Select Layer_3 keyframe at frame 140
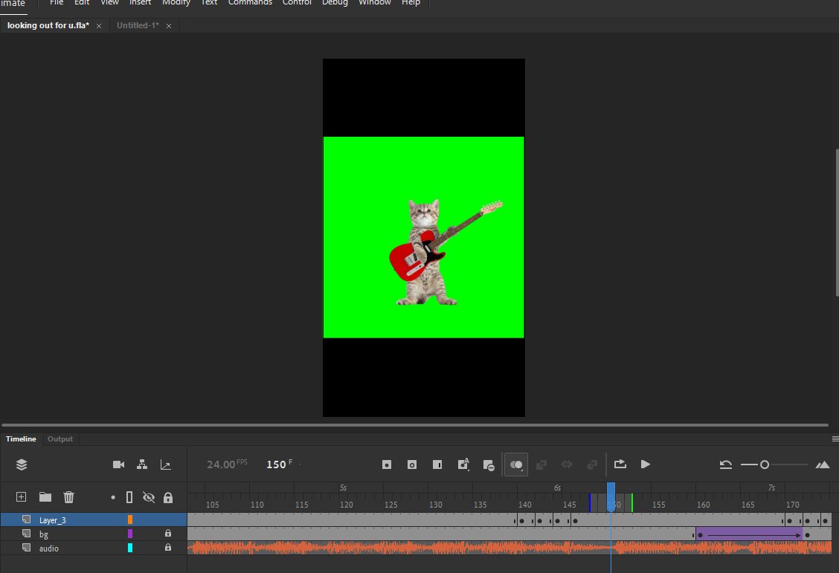The width and height of the screenshot is (839, 573). pyautogui.click(x=521, y=521)
